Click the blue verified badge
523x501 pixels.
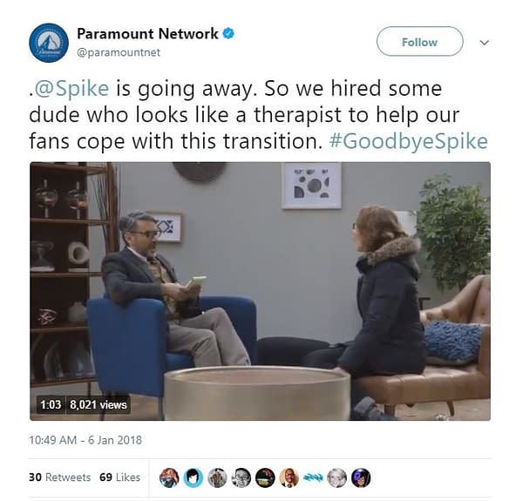click(228, 34)
